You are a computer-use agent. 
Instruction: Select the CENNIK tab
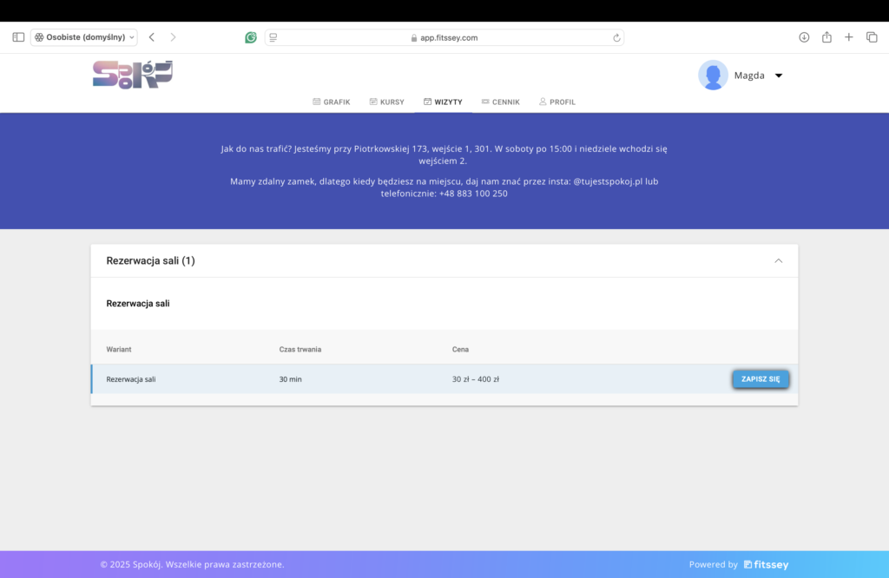[x=501, y=102]
